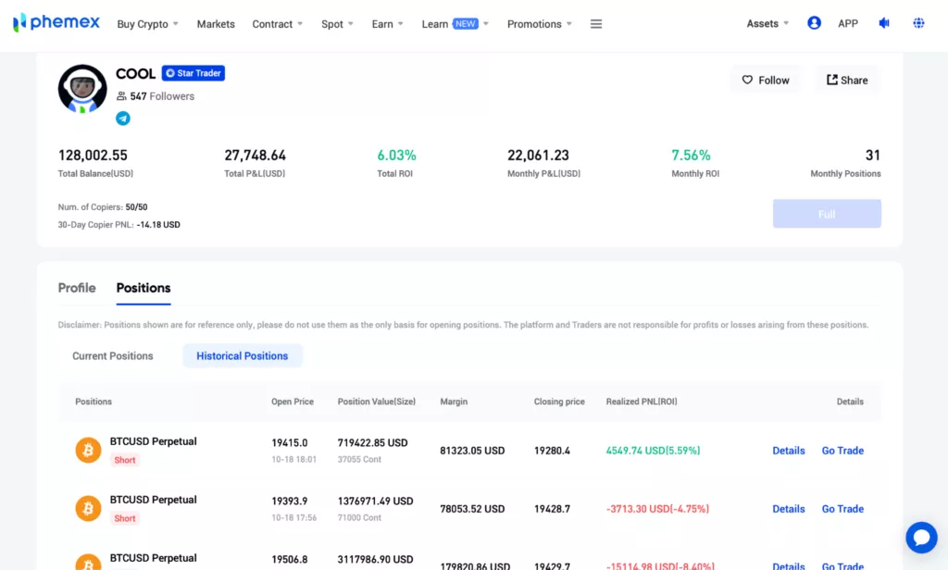Open trader's Telegram icon link
Viewport: 948px width, 570px height.
tap(123, 118)
